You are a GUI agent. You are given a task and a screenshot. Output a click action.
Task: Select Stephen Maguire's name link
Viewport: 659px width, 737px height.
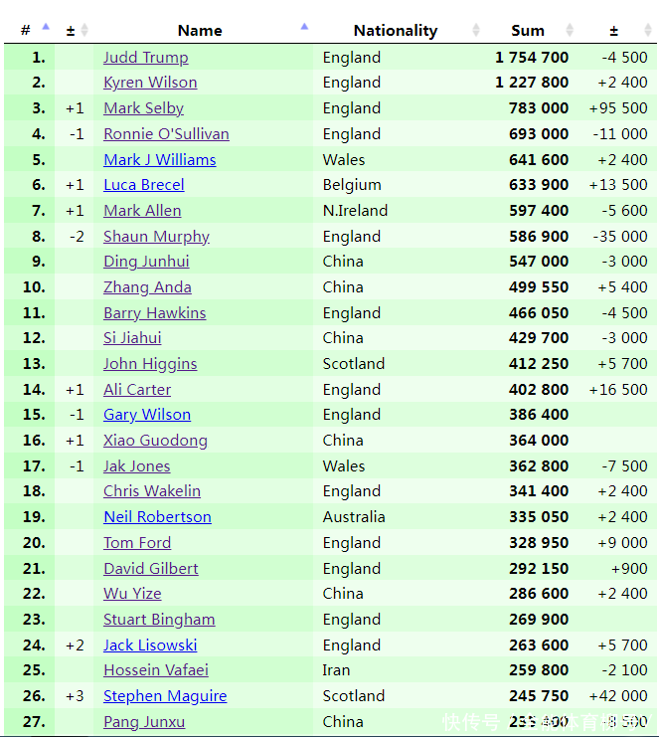pyautogui.click(x=165, y=696)
